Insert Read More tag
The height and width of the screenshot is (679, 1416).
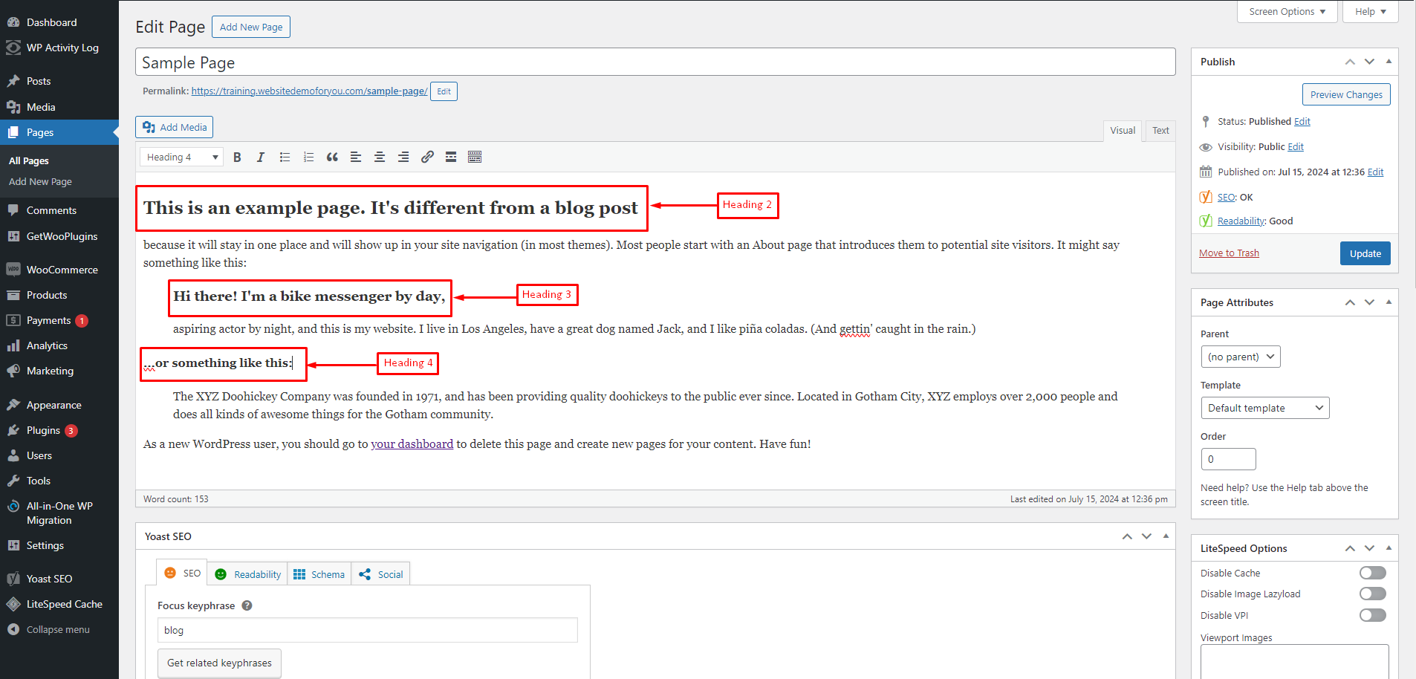(451, 157)
